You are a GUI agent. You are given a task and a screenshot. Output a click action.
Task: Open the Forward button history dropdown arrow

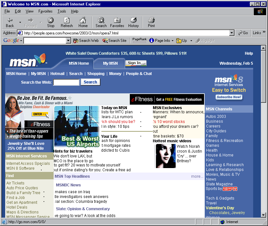tap(40, 22)
